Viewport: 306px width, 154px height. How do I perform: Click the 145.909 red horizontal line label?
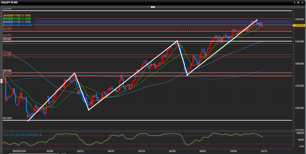(x=7, y=36)
